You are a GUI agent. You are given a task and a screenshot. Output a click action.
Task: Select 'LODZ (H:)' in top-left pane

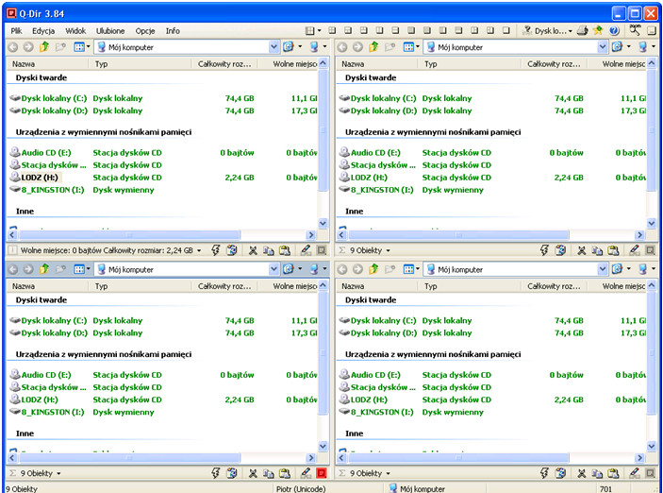[x=40, y=178]
